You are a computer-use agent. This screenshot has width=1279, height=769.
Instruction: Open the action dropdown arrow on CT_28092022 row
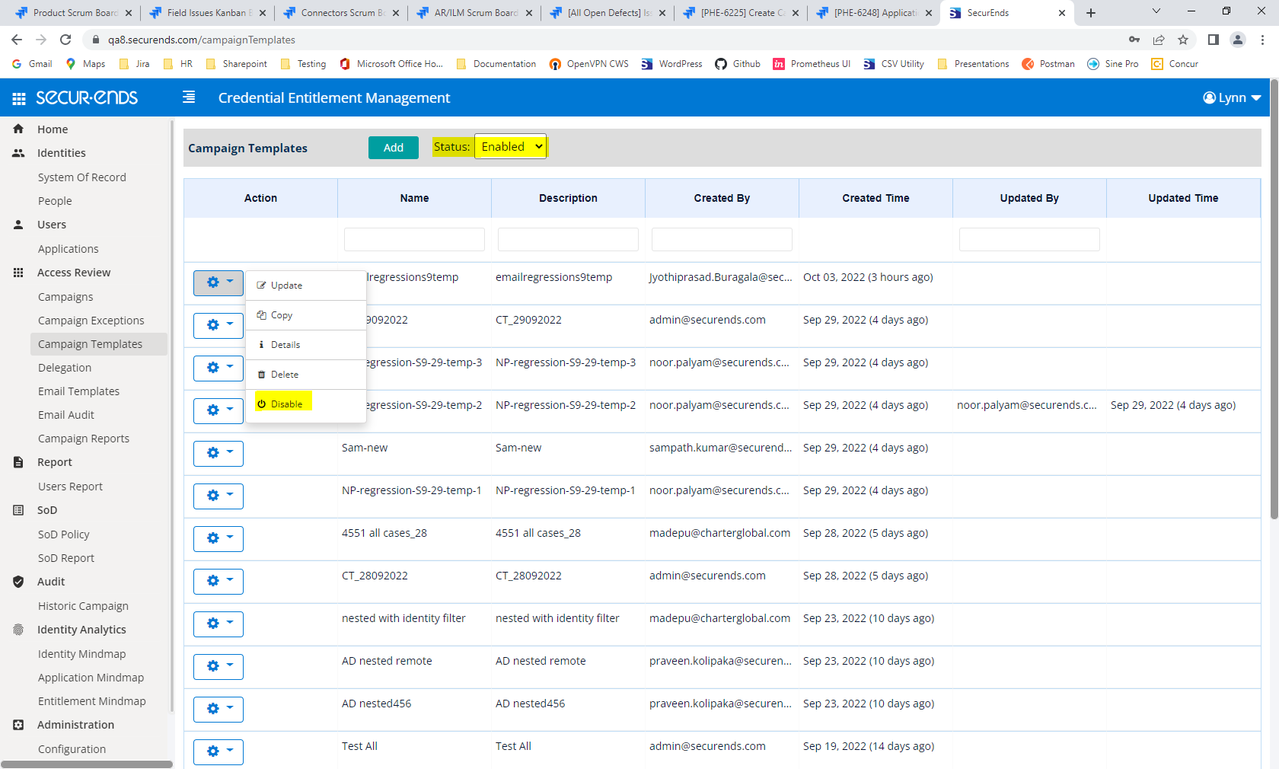231,581
